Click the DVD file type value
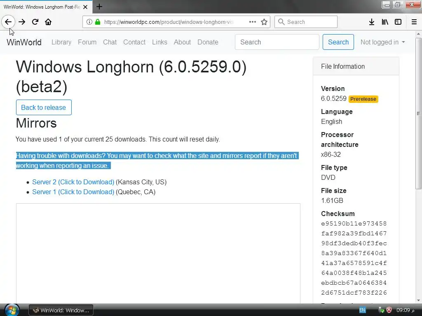Image resolution: width=422 pixels, height=316 pixels. click(x=328, y=178)
